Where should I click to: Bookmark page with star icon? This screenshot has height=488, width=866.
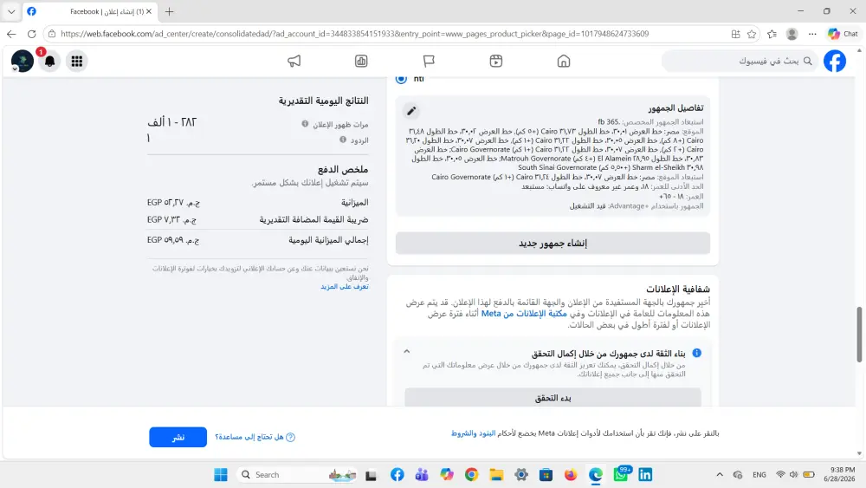(752, 34)
